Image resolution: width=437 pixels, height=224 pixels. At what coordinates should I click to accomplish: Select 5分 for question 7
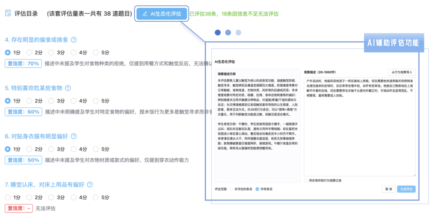pyautogui.click(x=95, y=197)
